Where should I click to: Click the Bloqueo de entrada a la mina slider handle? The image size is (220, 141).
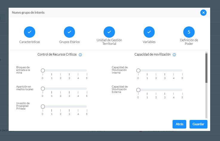point(43,70)
